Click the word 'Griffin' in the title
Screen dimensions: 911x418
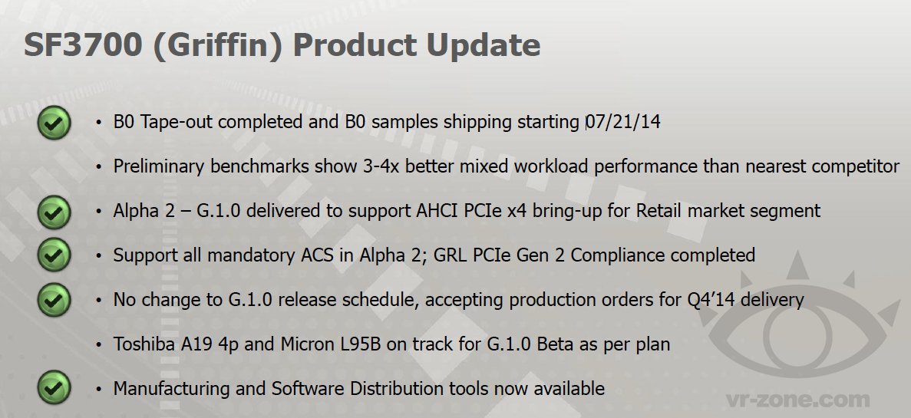[218, 46]
